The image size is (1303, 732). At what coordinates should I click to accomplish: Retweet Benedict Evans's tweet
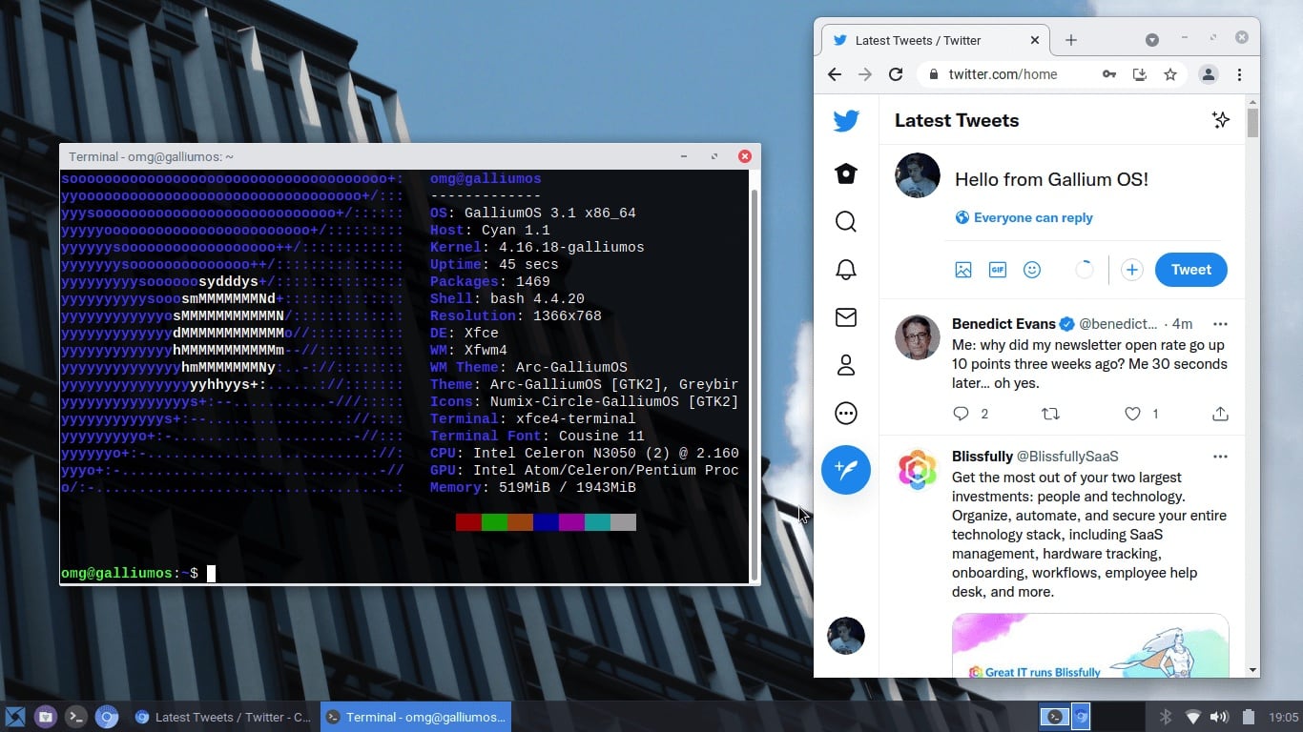click(x=1050, y=414)
